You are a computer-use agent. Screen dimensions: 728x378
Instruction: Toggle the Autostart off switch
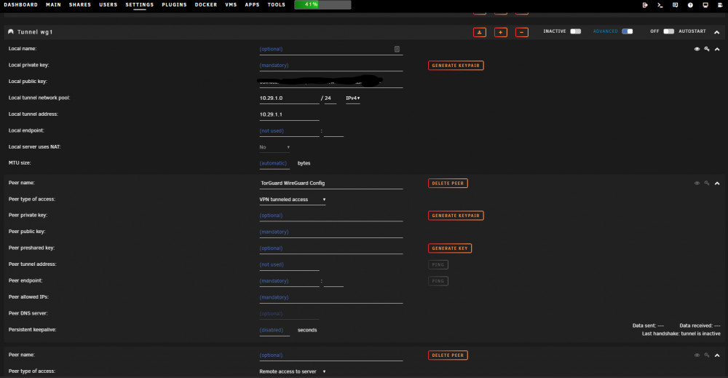(668, 31)
